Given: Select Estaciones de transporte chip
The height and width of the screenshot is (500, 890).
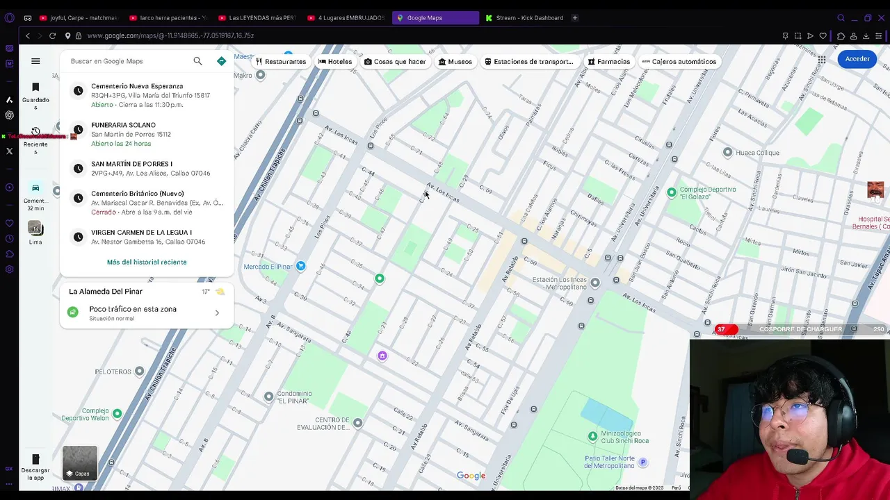Looking at the screenshot, I should point(529,61).
